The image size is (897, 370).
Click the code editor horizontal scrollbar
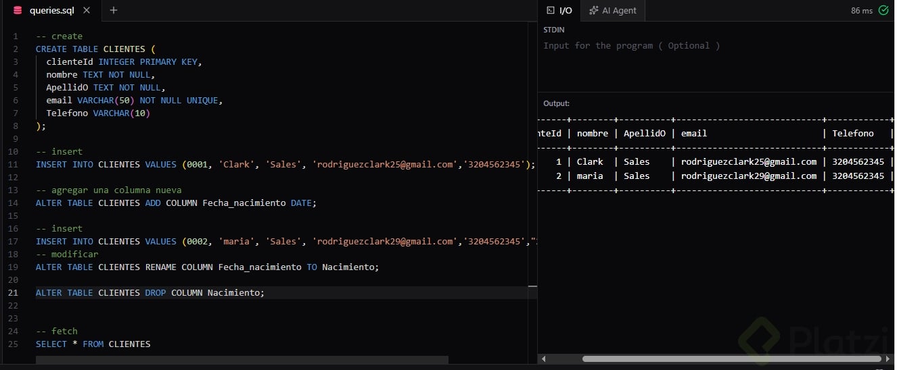(x=242, y=360)
